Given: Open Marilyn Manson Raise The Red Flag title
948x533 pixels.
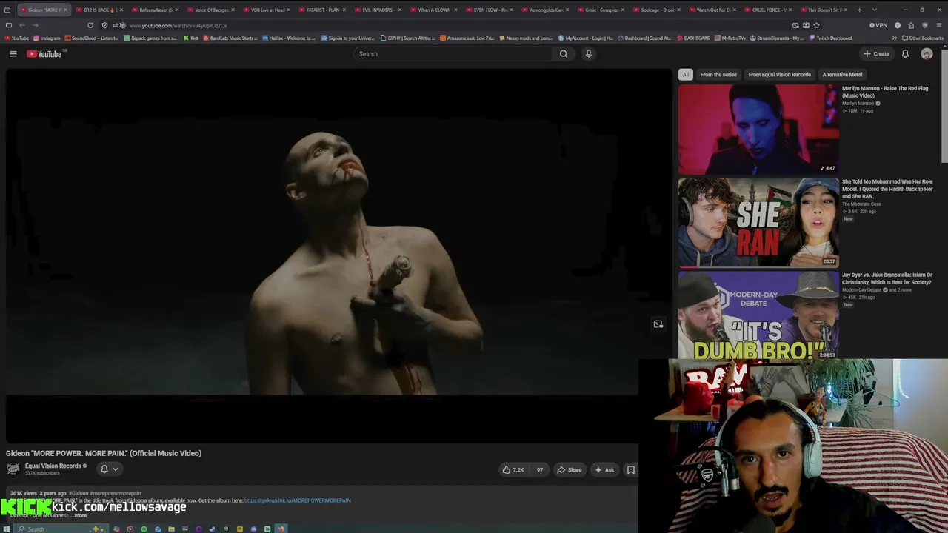Looking at the screenshot, I should tap(885, 92).
